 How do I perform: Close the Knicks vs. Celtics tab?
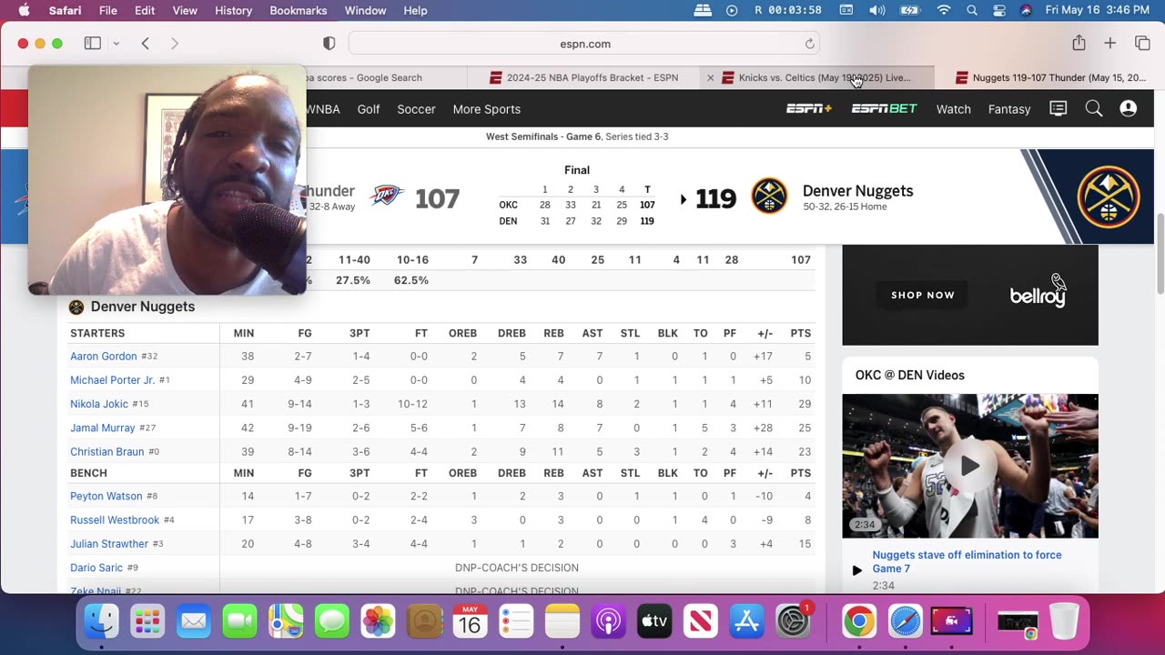pos(711,77)
